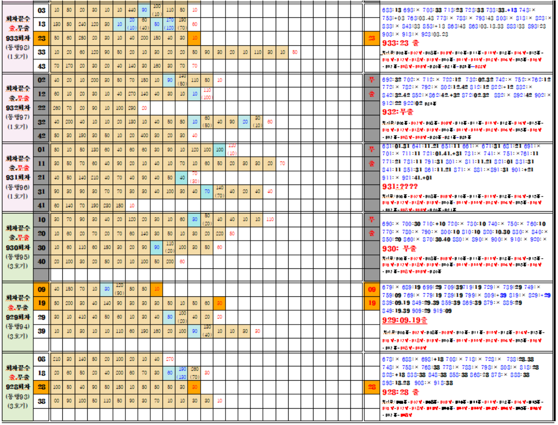Screen dimensions: 558x425
Task: Select the red 270 cell in row 08
Action: pyautogui.click(x=169, y=359)
